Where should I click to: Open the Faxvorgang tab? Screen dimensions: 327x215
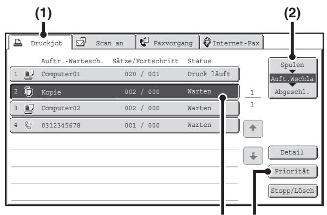pos(168,42)
